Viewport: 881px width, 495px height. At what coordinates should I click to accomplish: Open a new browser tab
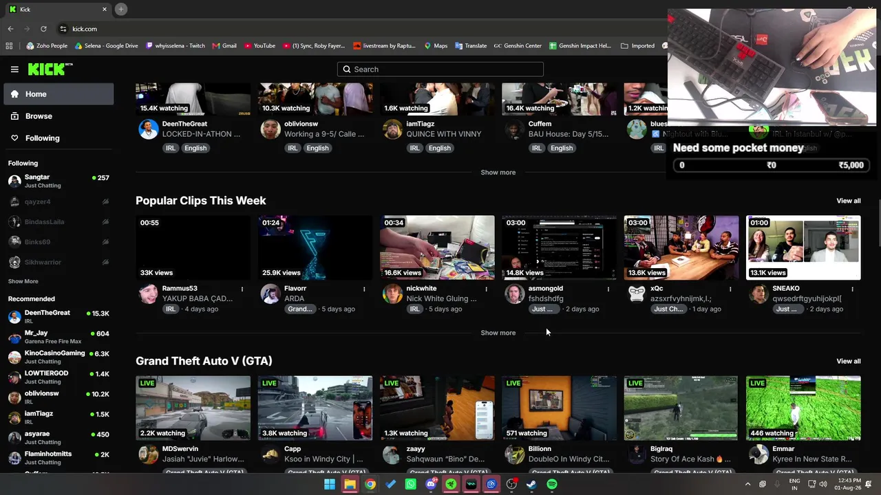tap(120, 9)
